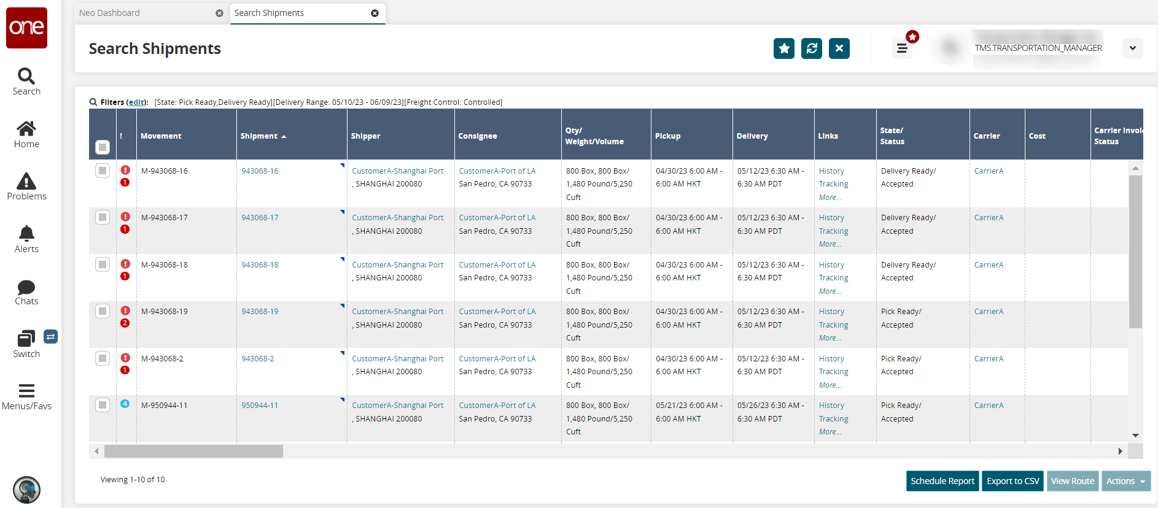Select checkbox for M-943068-17
1158x508 pixels.
103,217
